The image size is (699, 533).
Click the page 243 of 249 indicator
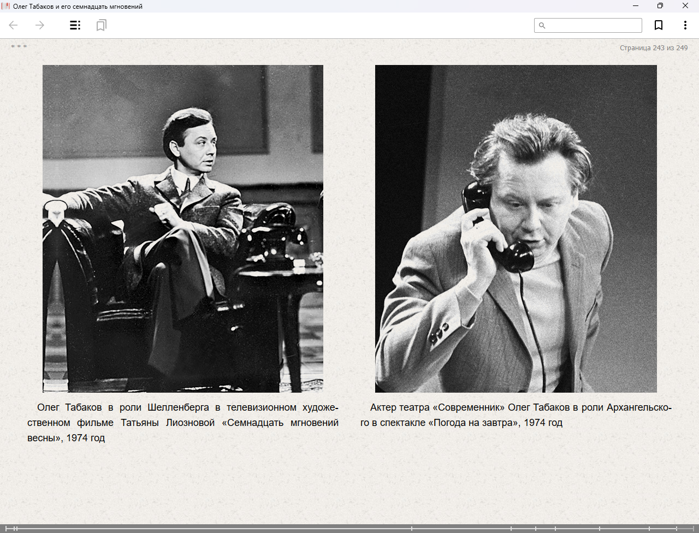point(653,48)
